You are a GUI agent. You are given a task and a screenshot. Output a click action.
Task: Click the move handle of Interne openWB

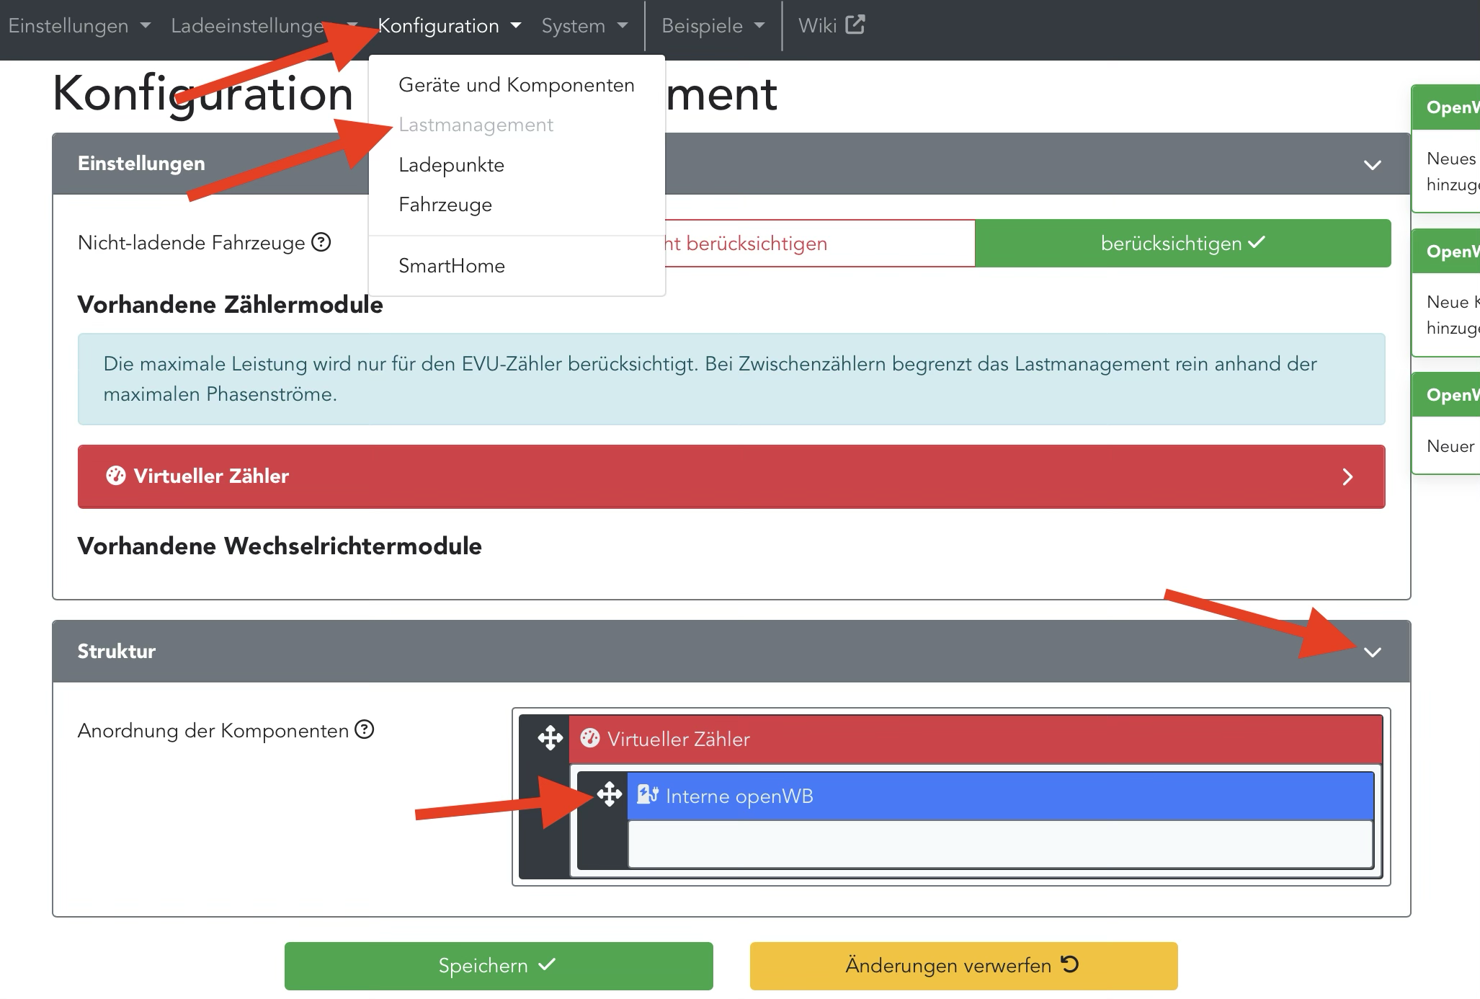tap(610, 794)
